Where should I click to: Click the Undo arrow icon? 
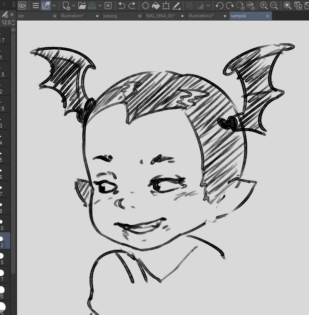click(x=121, y=6)
